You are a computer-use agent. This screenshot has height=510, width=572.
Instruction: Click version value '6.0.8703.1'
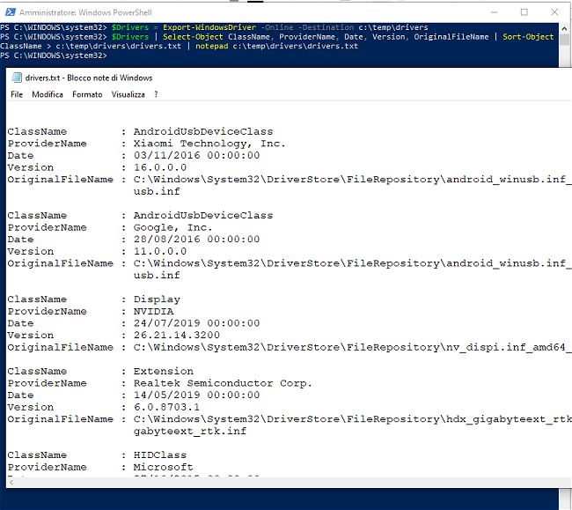(x=166, y=407)
